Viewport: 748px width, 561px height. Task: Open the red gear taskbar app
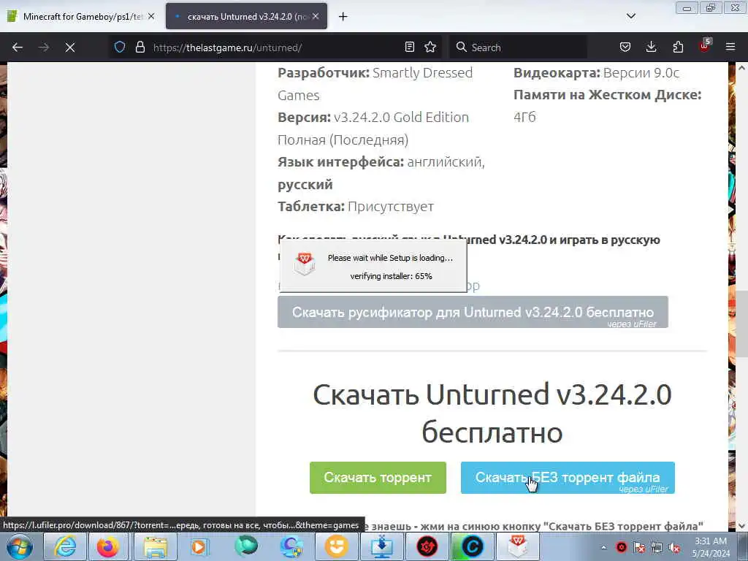[427, 546]
